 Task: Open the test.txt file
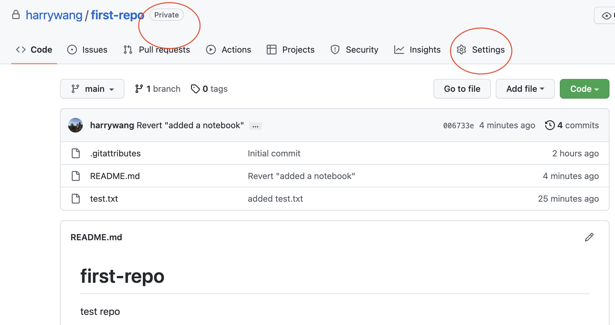pos(104,199)
